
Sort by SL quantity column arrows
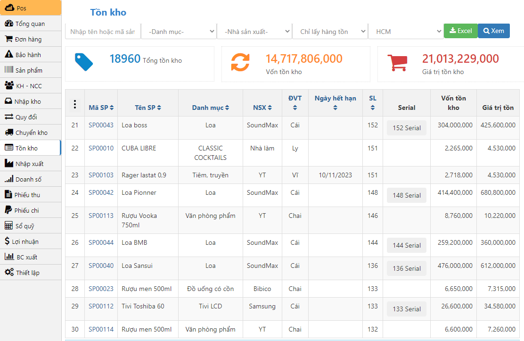coord(373,108)
